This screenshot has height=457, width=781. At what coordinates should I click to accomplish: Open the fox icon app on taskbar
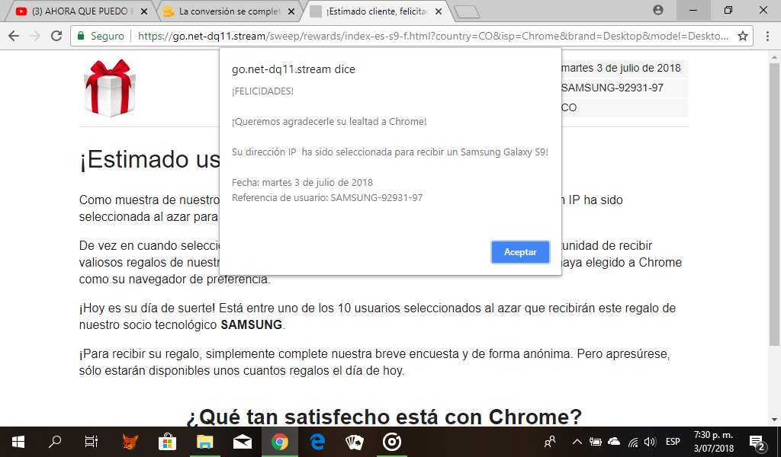click(130, 442)
